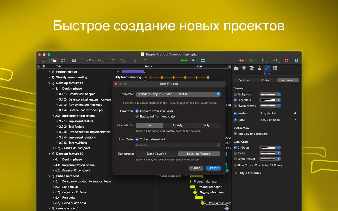Choose Hourly granularity

coord(178,125)
